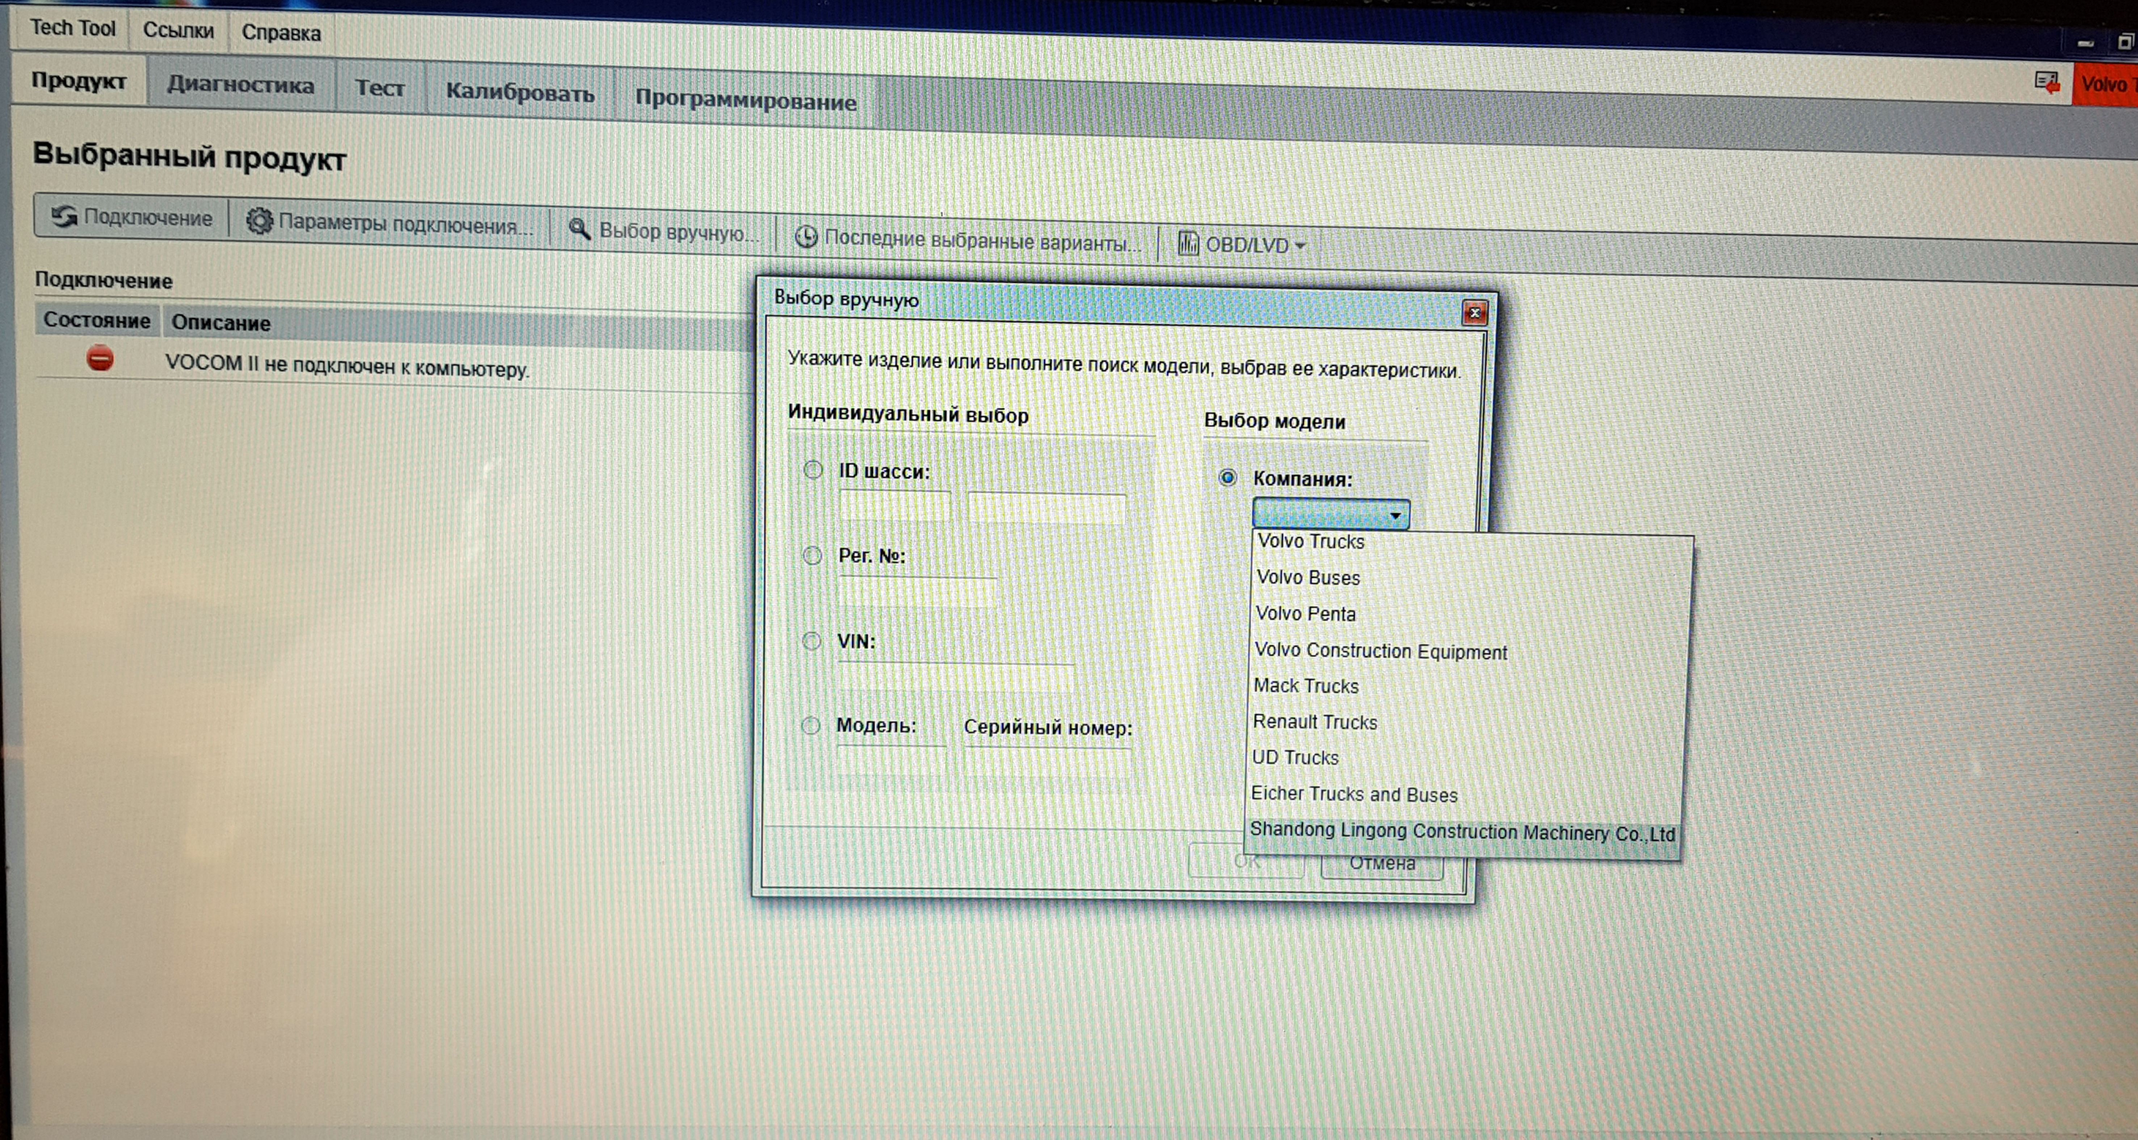This screenshot has width=2138, height=1140.
Task: Collapse the Компания dropdown arrow
Action: pos(1395,515)
